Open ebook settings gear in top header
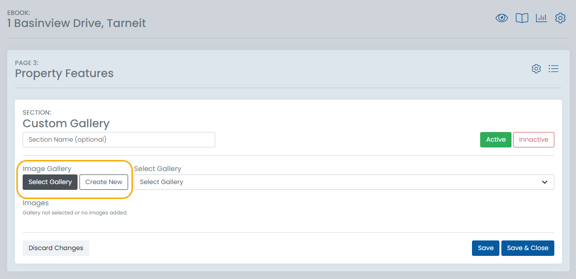This screenshot has width=576, height=279. pyautogui.click(x=560, y=18)
